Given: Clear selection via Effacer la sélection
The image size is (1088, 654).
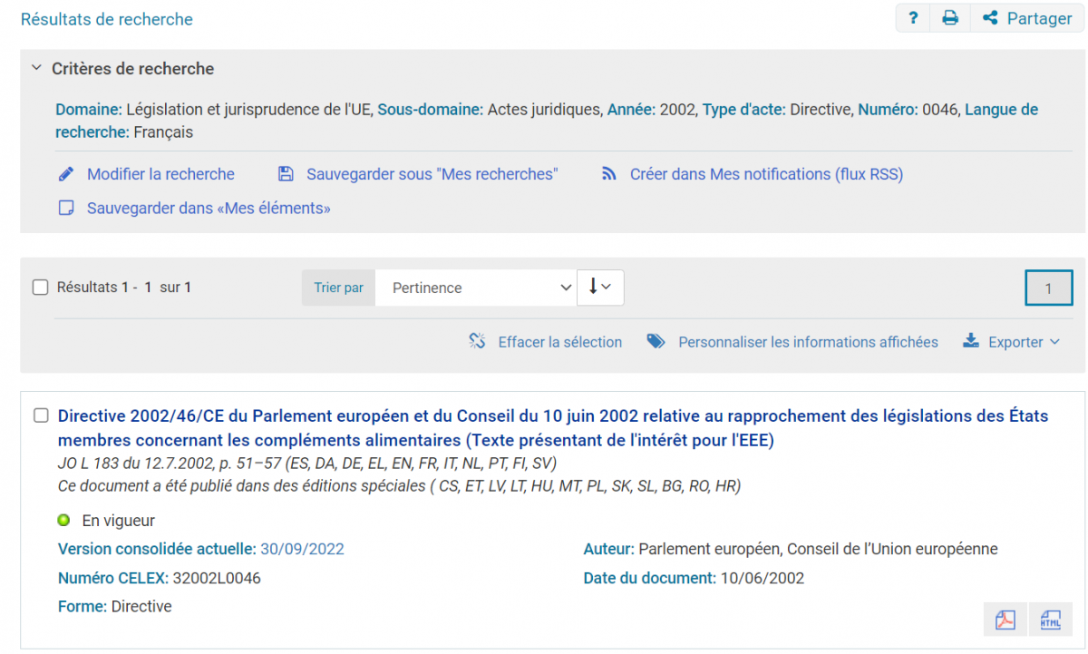Looking at the screenshot, I should 559,342.
